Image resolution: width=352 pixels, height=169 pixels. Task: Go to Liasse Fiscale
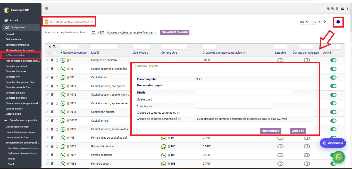(13, 114)
